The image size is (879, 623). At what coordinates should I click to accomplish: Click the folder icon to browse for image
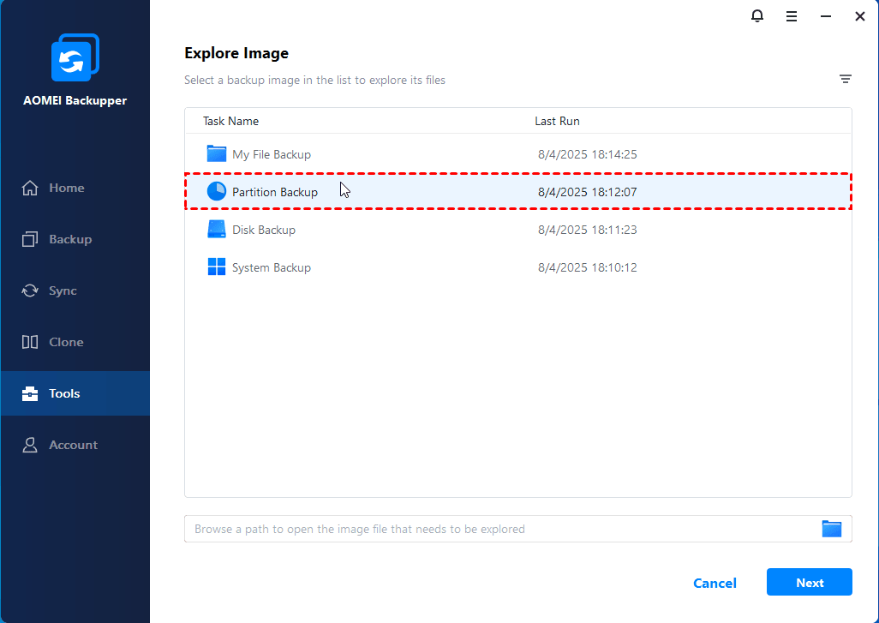[831, 529]
